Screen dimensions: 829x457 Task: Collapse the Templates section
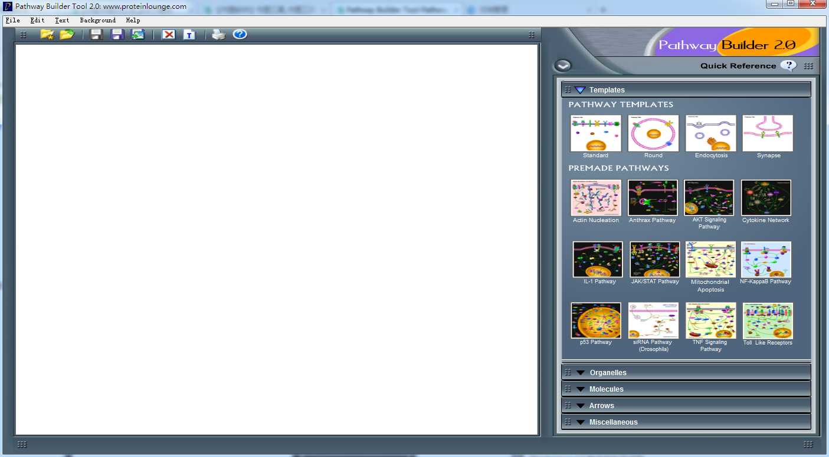tap(580, 90)
